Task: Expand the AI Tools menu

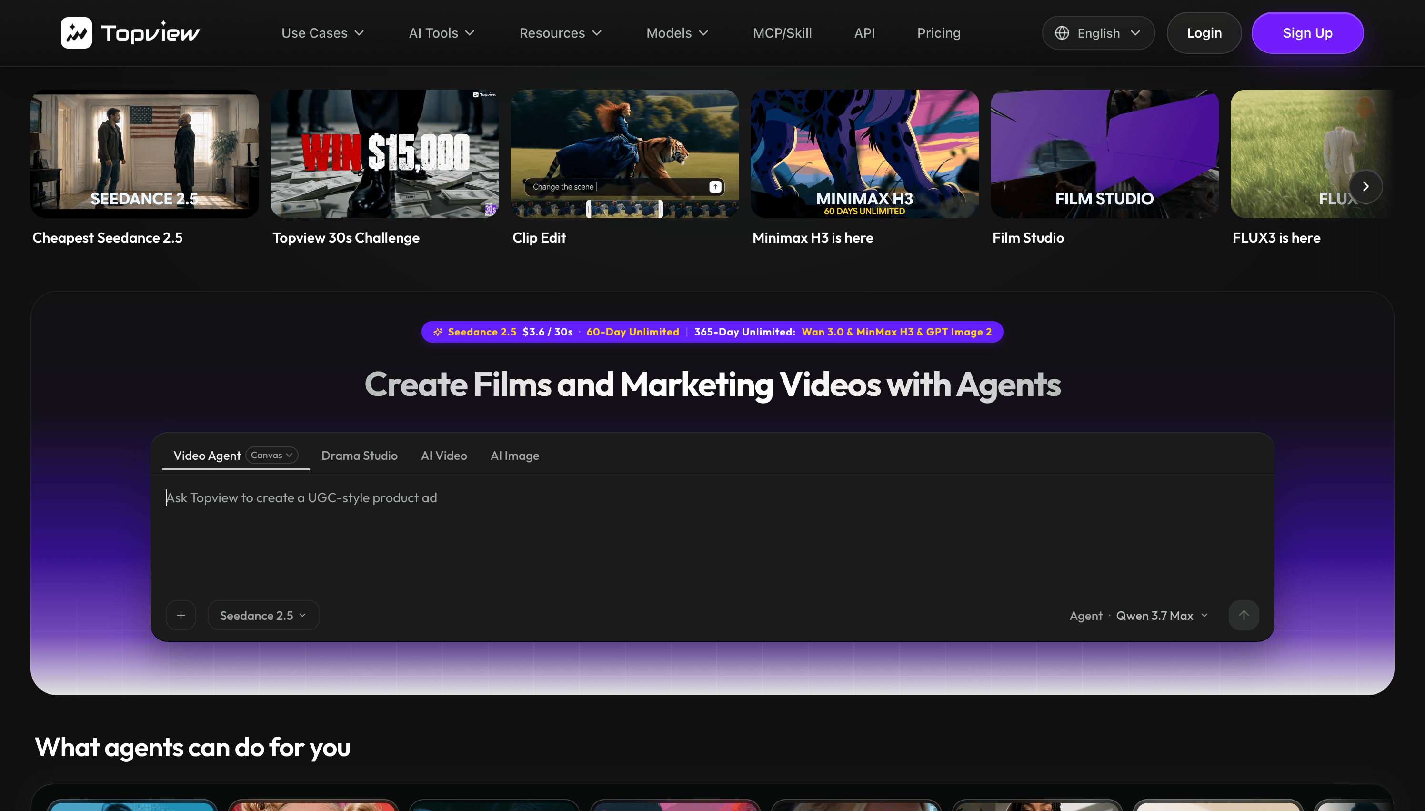Action: 442,33
